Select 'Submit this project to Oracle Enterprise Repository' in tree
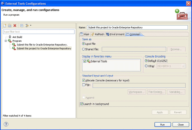The image size is (192, 130). point(44,48)
